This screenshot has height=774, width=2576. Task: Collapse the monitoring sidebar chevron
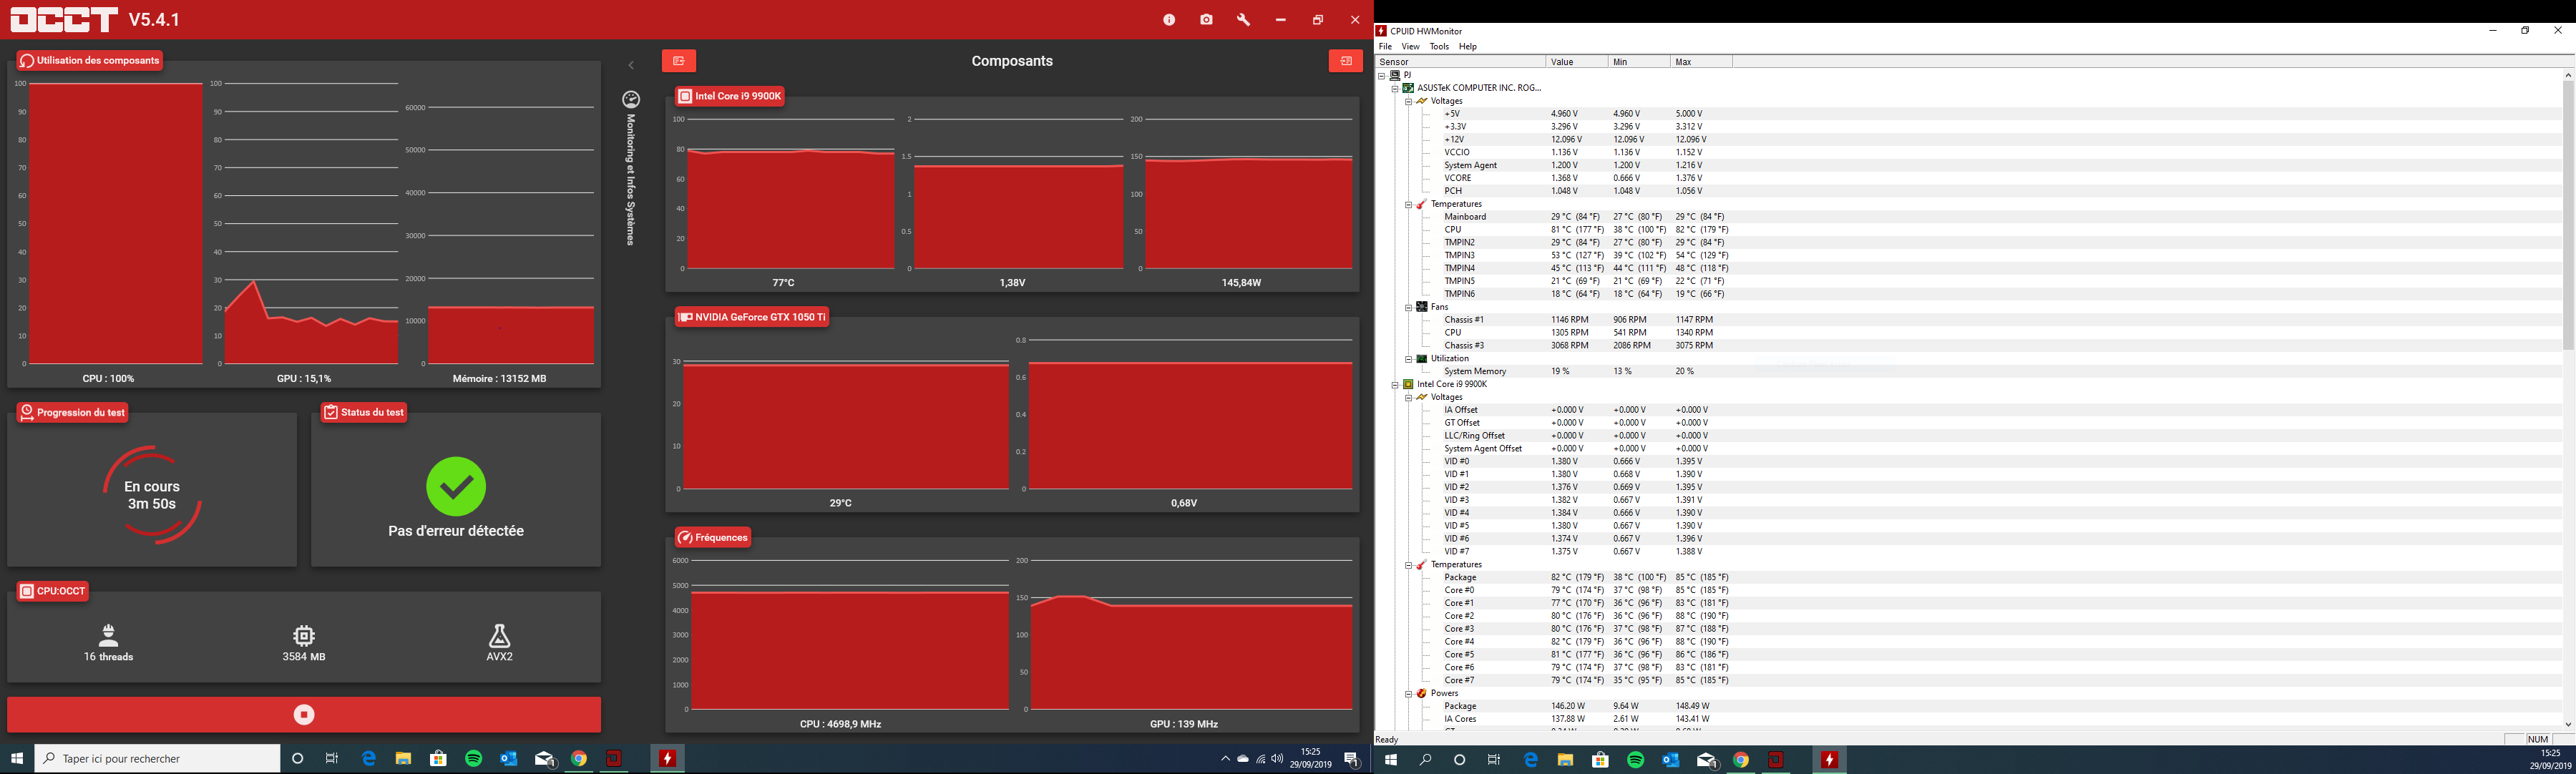click(631, 65)
